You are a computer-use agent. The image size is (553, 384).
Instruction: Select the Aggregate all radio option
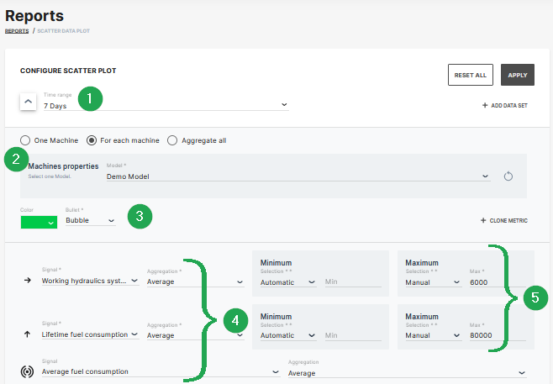click(173, 140)
